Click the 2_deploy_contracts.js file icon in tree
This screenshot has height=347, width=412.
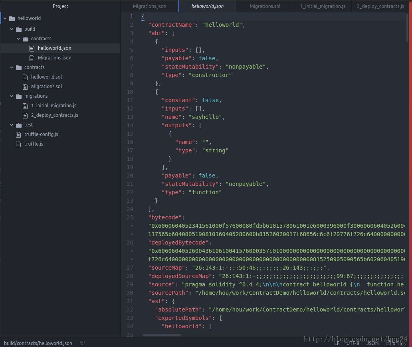25,116
